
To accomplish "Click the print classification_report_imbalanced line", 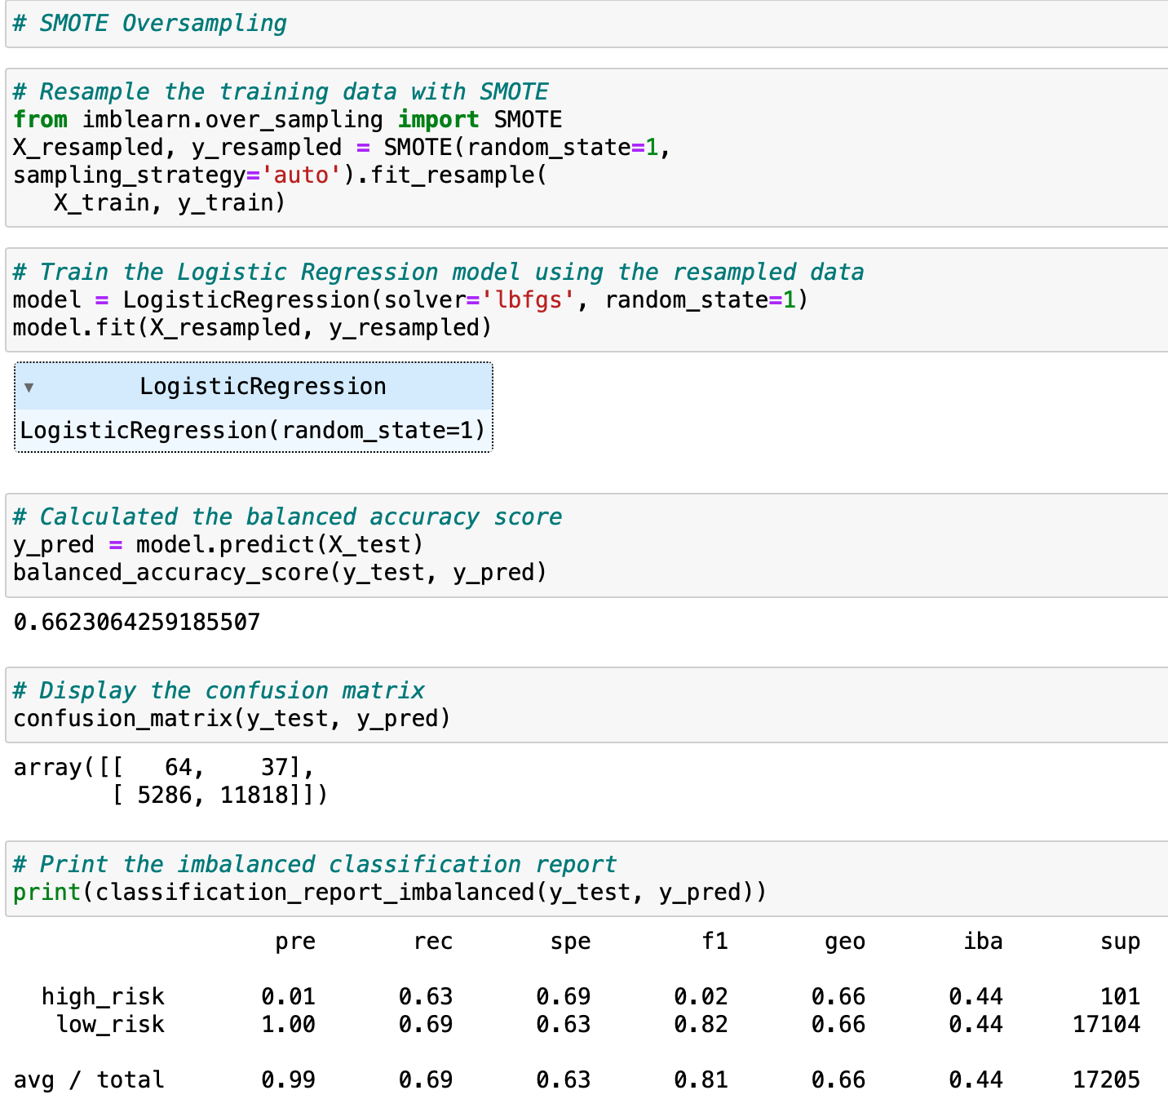I will click(x=390, y=892).
